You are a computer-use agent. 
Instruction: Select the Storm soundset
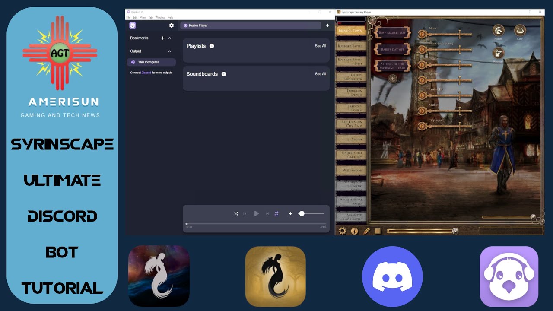click(x=351, y=140)
